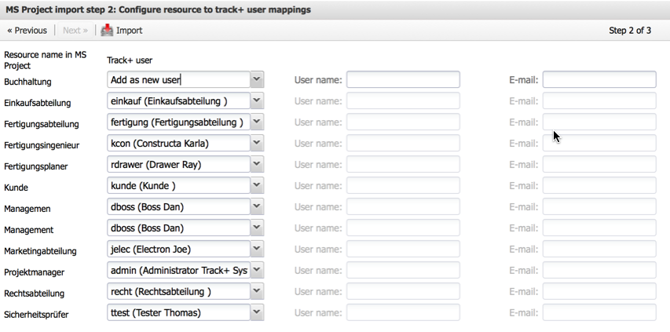Click the E-mail field for Sicherheitsprüfer
The width and height of the screenshot is (670, 332).
pos(599,312)
